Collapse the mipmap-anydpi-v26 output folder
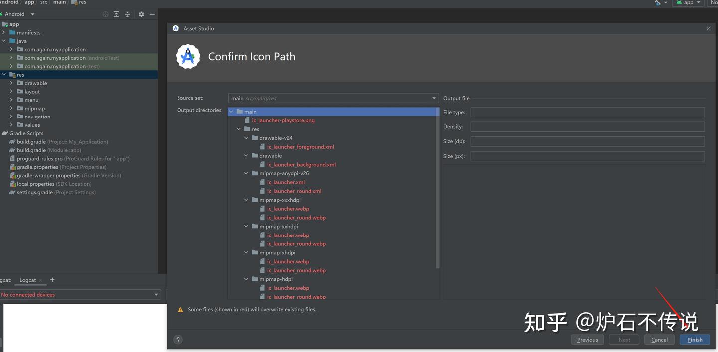 246,173
